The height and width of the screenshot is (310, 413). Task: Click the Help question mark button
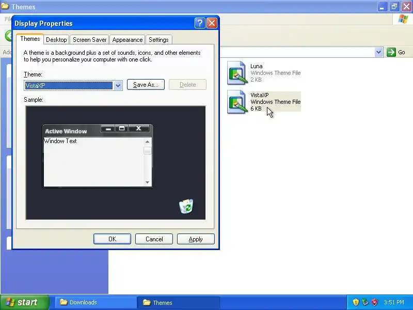coord(200,23)
